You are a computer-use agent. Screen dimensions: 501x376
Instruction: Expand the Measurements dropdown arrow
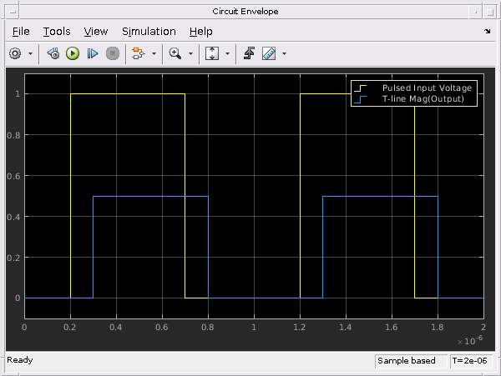285,53
